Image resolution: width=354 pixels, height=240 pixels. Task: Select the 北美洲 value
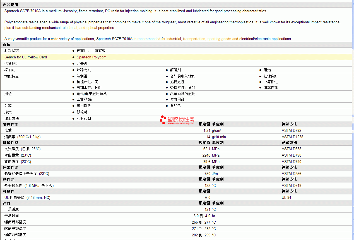[82, 63]
